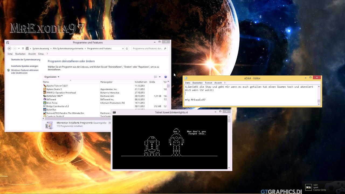Refresh the Programme und Features address bar
The width and height of the screenshot is (345, 194).
click(127, 48)
